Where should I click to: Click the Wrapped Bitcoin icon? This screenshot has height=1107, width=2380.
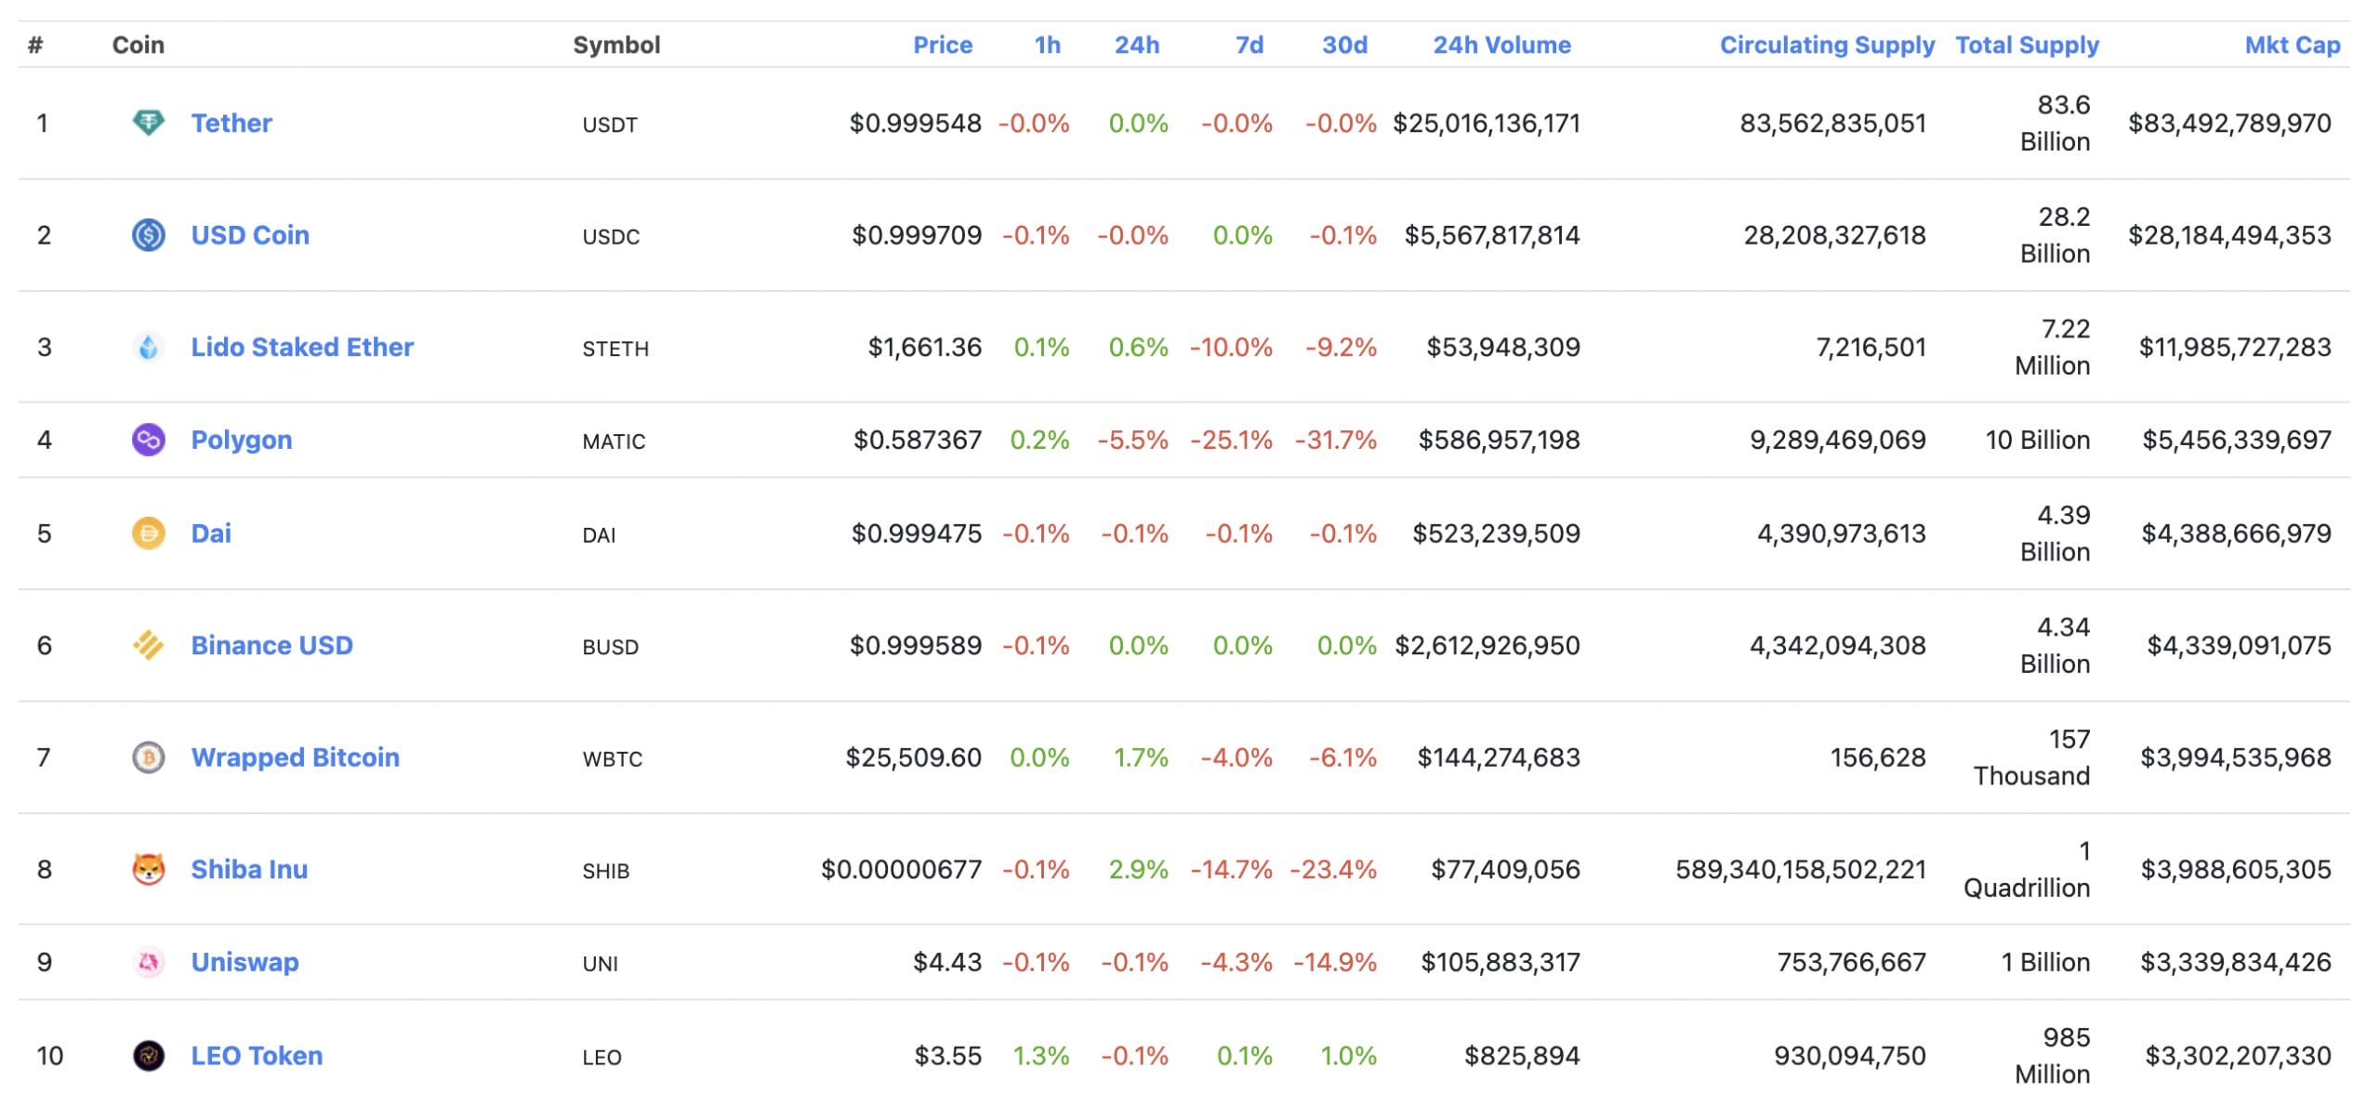pyautogui.click(x=150, y=758)
